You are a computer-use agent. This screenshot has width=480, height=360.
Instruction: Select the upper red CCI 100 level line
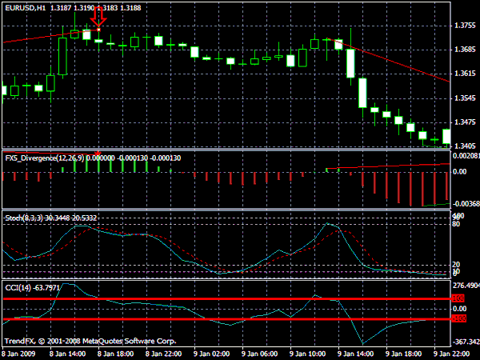point(227,298)
